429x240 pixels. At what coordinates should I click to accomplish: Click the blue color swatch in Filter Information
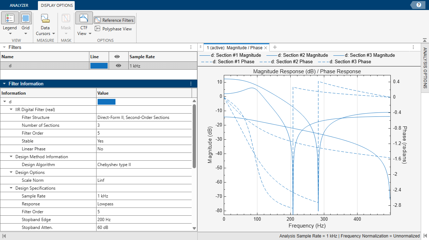click(x=107, y=102)
